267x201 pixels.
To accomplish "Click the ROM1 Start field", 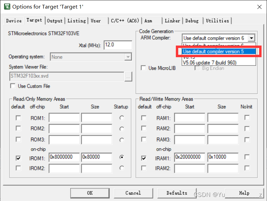I will pyautogui.click(x=64, y=117).
